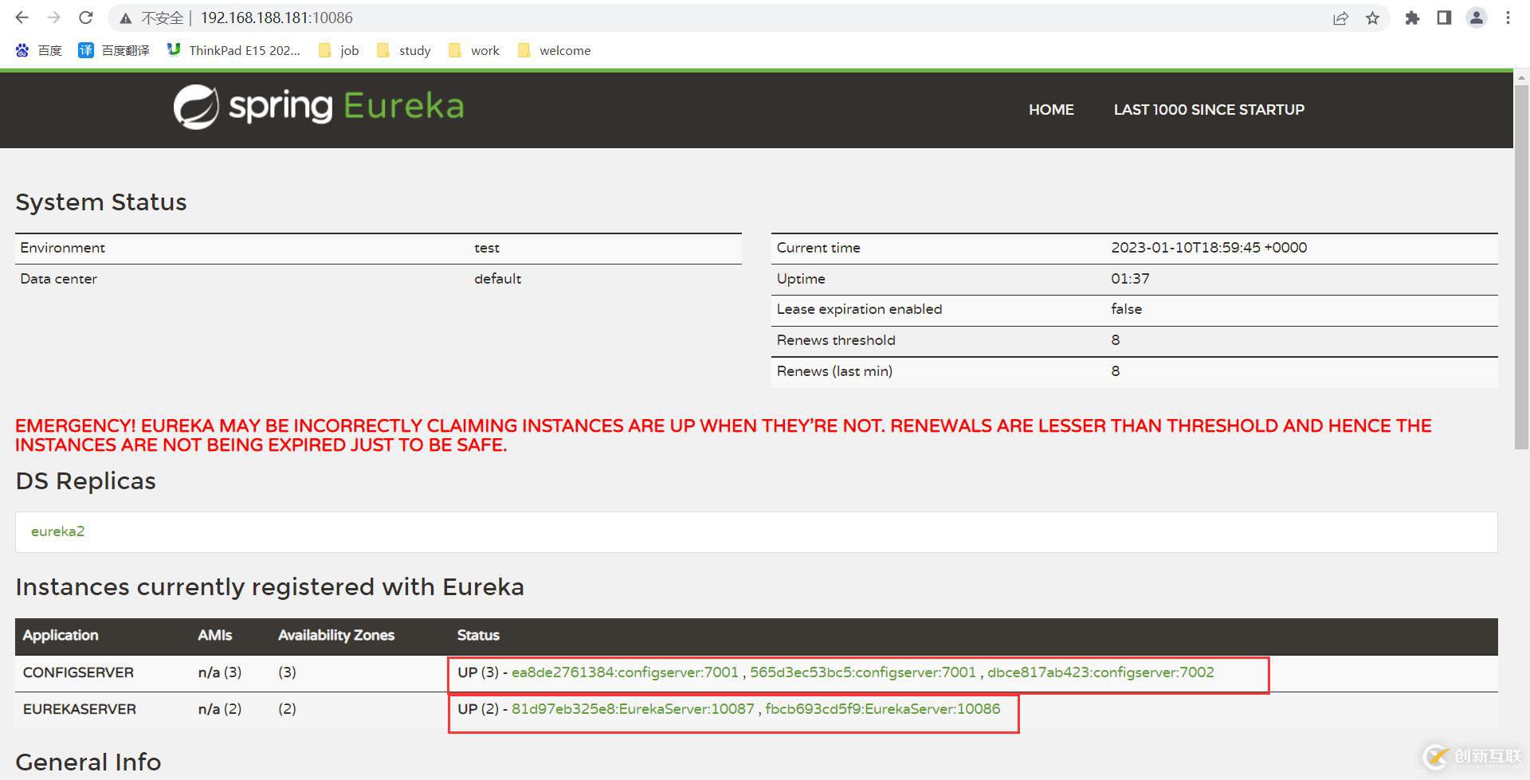Click the Availability Zones column header

tap(336, 635)
